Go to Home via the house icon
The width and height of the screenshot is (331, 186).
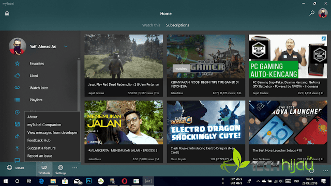tap(7, 13)
